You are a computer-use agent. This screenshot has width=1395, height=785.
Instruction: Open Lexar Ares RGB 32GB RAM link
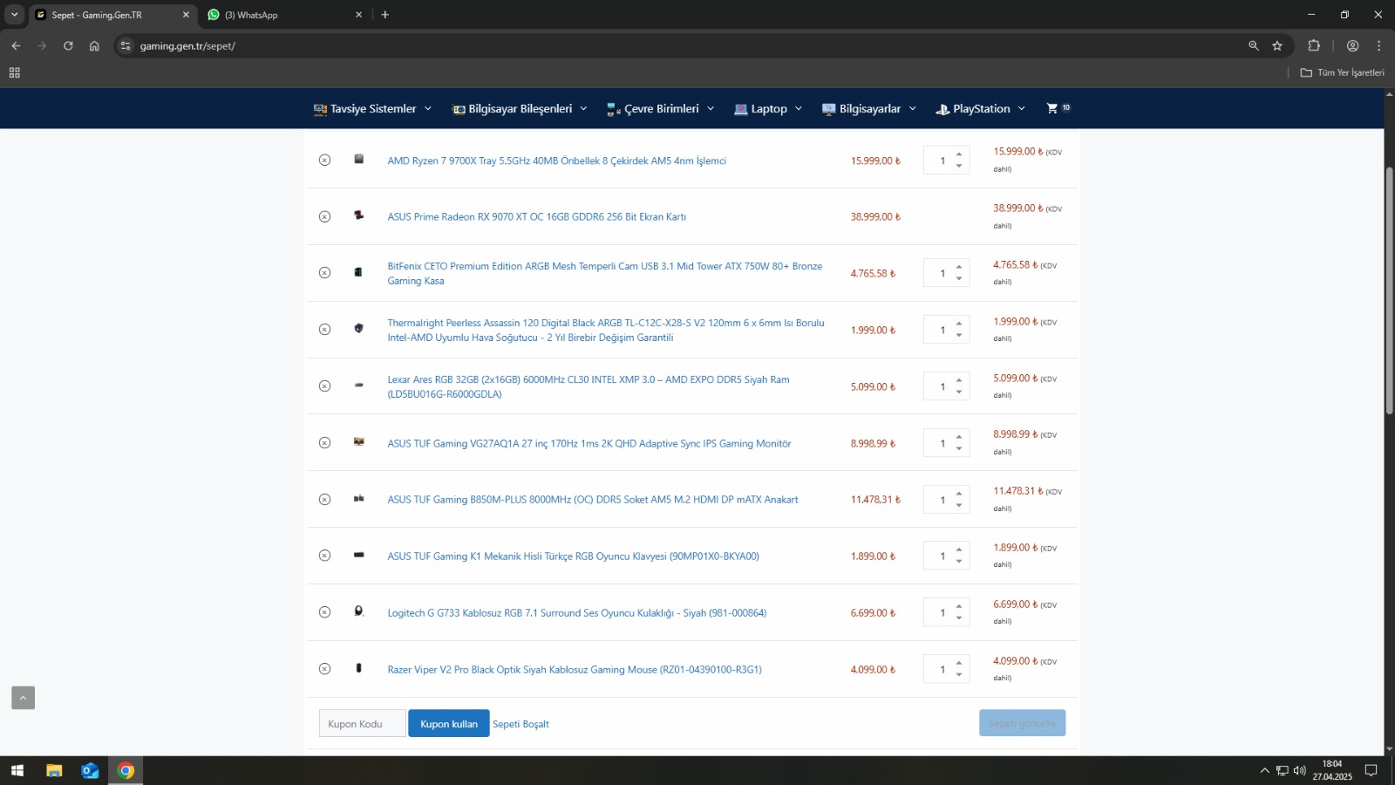589,387
